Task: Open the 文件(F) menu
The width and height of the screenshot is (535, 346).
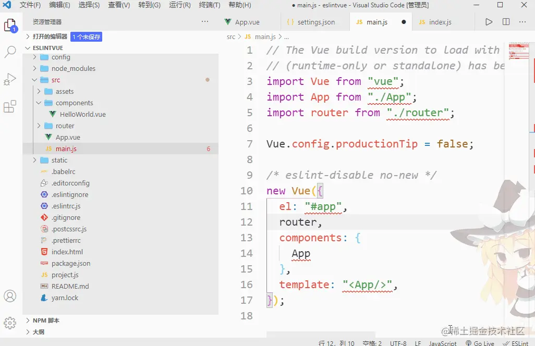Action: point(30,5)
